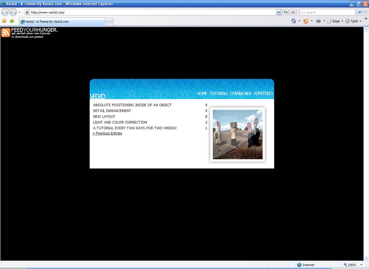
Task: Click the vertical scrollbar up arrow
Action: pyautogui.click(x=366, y=29)
